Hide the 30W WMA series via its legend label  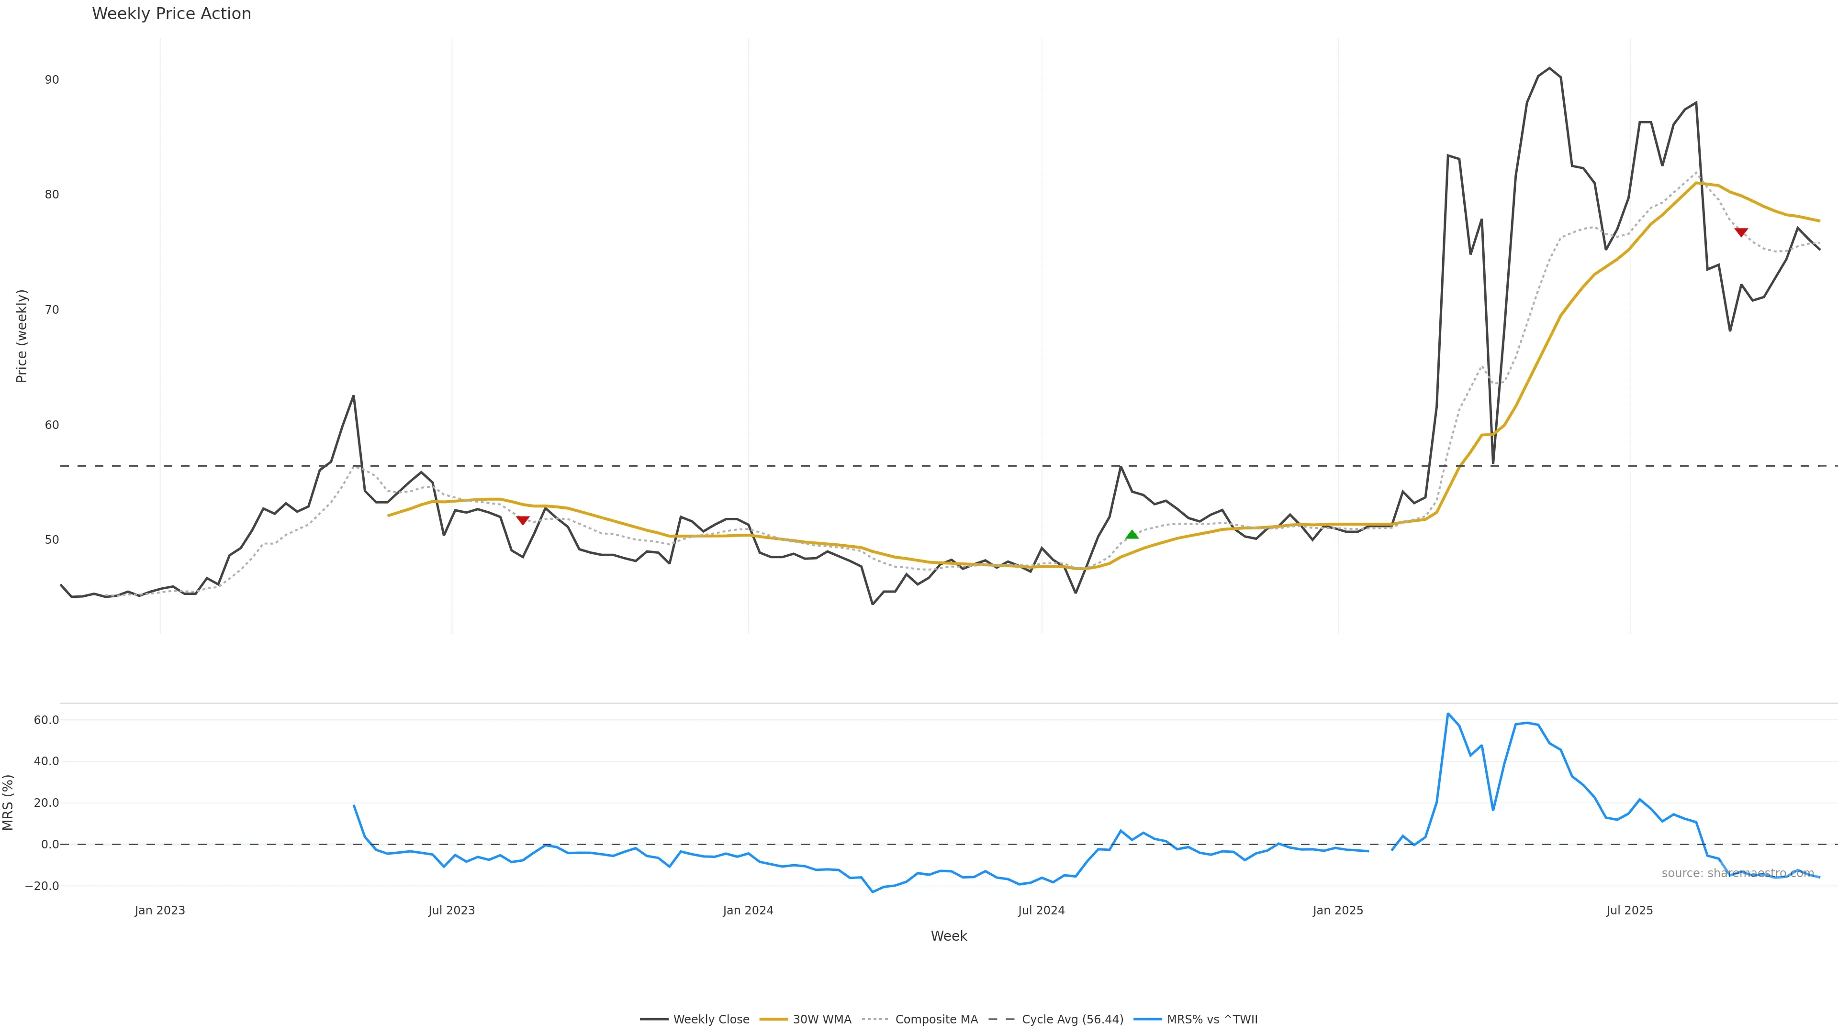pos(822,1020)
